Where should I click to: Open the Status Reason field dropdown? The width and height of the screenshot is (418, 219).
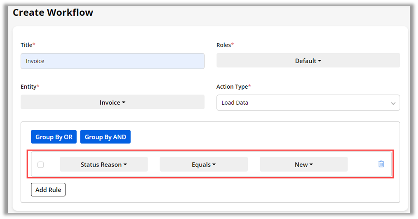pos(104,164)
